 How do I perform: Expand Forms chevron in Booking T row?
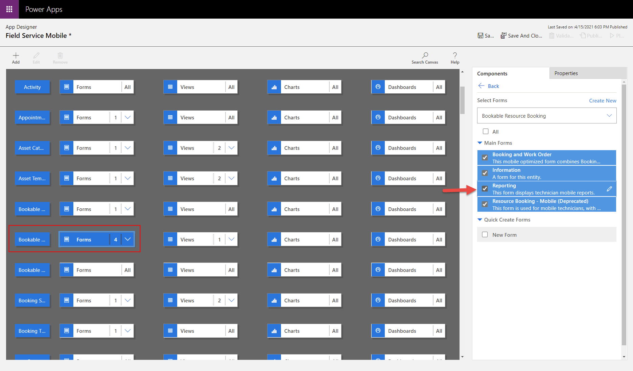coord(128,331)
